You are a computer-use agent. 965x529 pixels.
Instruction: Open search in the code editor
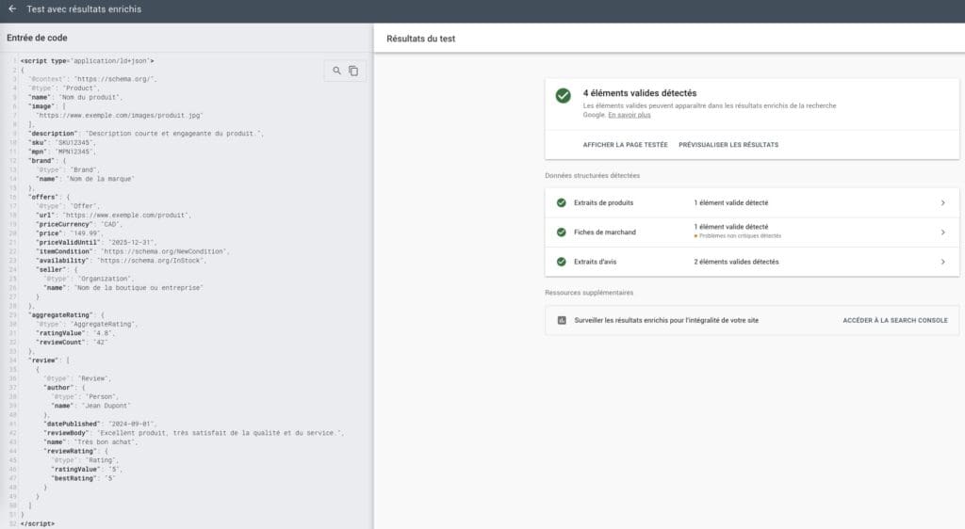[336, 71]
